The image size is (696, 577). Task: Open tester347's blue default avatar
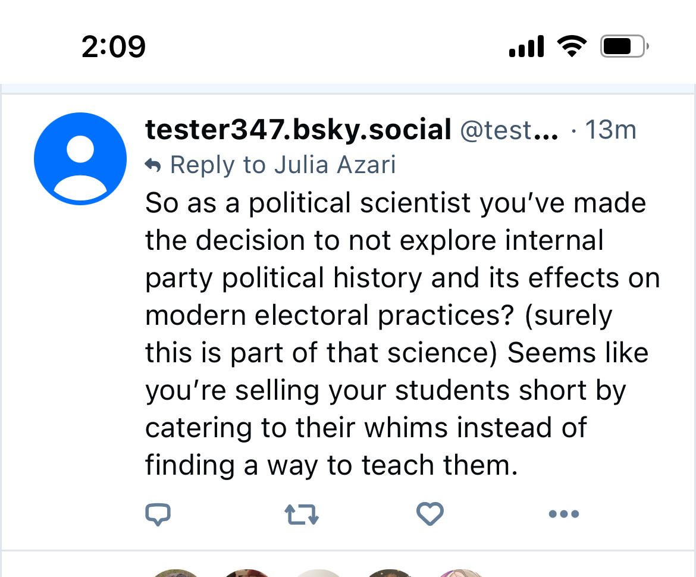(80, 159)
